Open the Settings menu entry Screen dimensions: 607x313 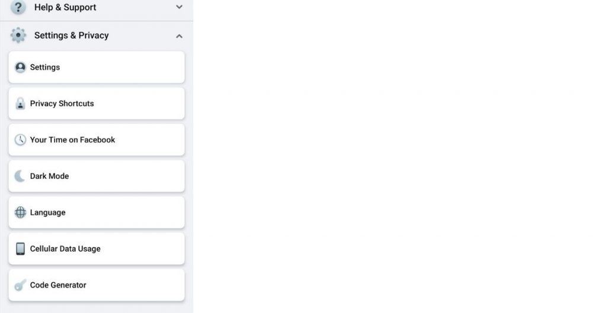[x=97, y=67]
